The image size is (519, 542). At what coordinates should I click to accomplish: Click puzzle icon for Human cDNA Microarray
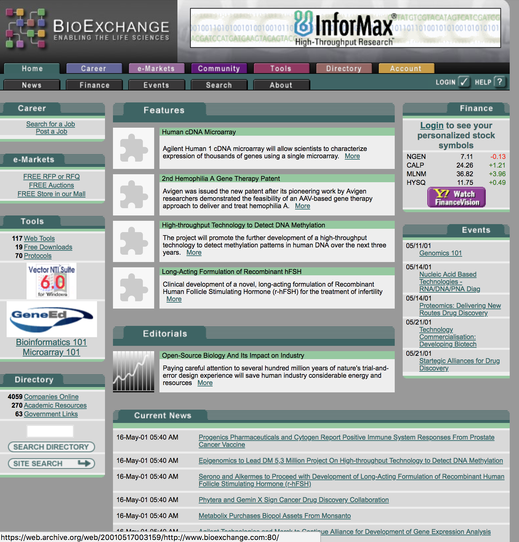(134, 148)
